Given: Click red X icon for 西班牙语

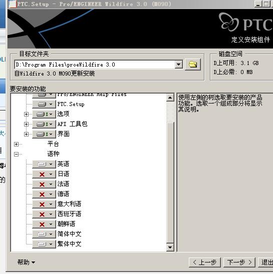Looking at the screenshot, I should click(42, 214).
